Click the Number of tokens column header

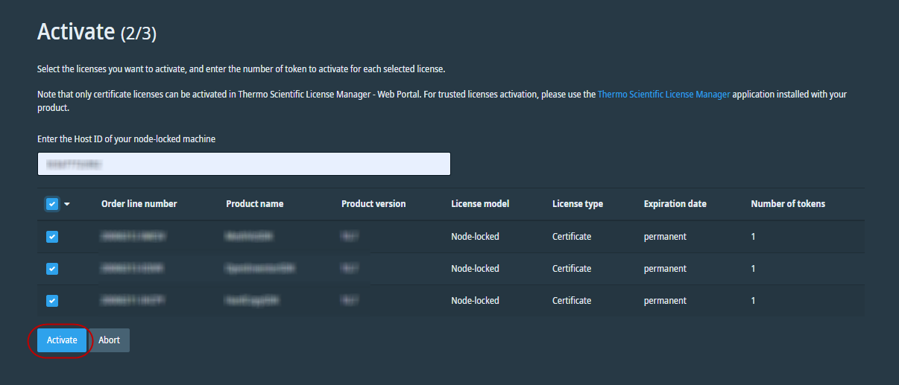point(787,204)
